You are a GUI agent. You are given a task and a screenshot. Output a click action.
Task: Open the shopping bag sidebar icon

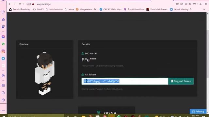3,19
